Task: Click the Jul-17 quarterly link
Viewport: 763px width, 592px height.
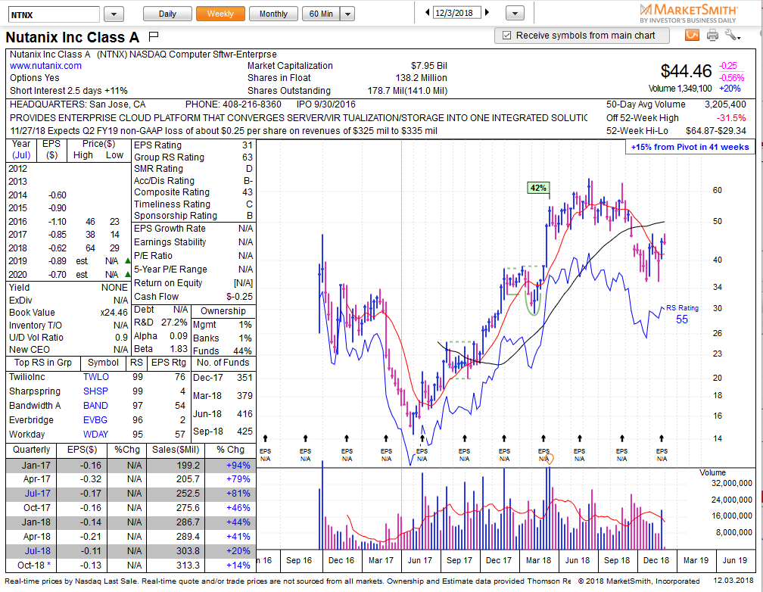Action: [x=38, y=493]
